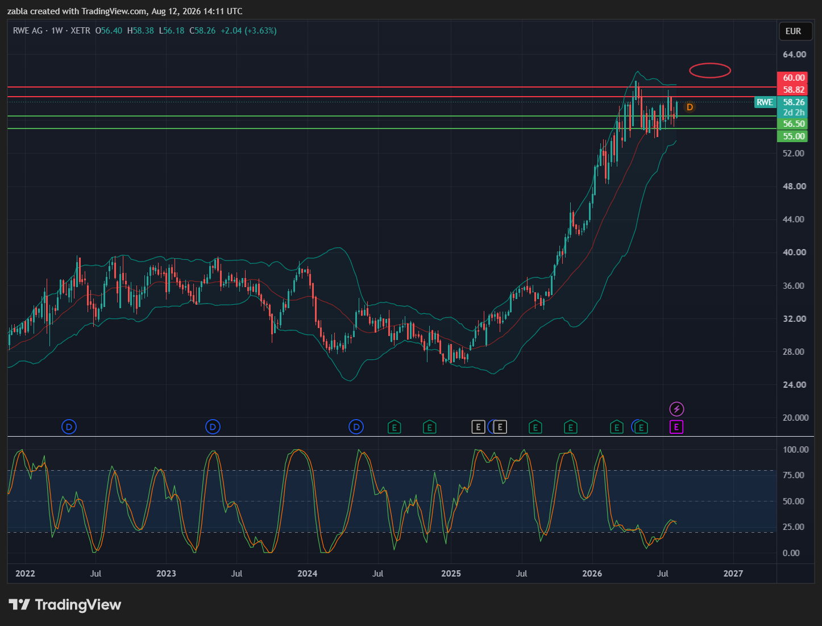Click the 50.00 oscillator scale label

pyautogui.click(x=794, y=501)
